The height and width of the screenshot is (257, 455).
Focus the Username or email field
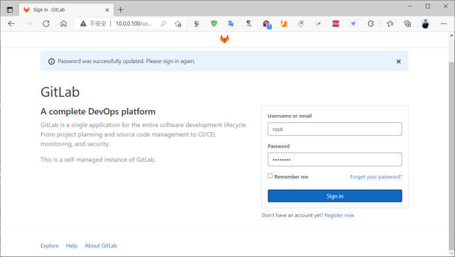coord(335,129)
